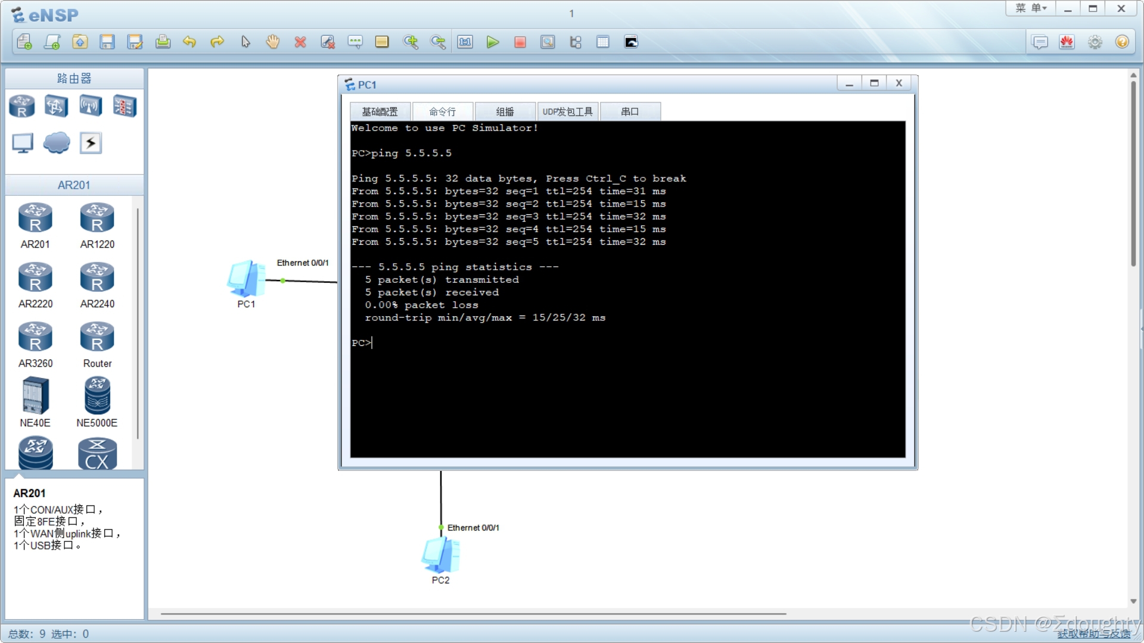Undo the last action
This screenshot has height=643, width=1144.
coord(189,42)
